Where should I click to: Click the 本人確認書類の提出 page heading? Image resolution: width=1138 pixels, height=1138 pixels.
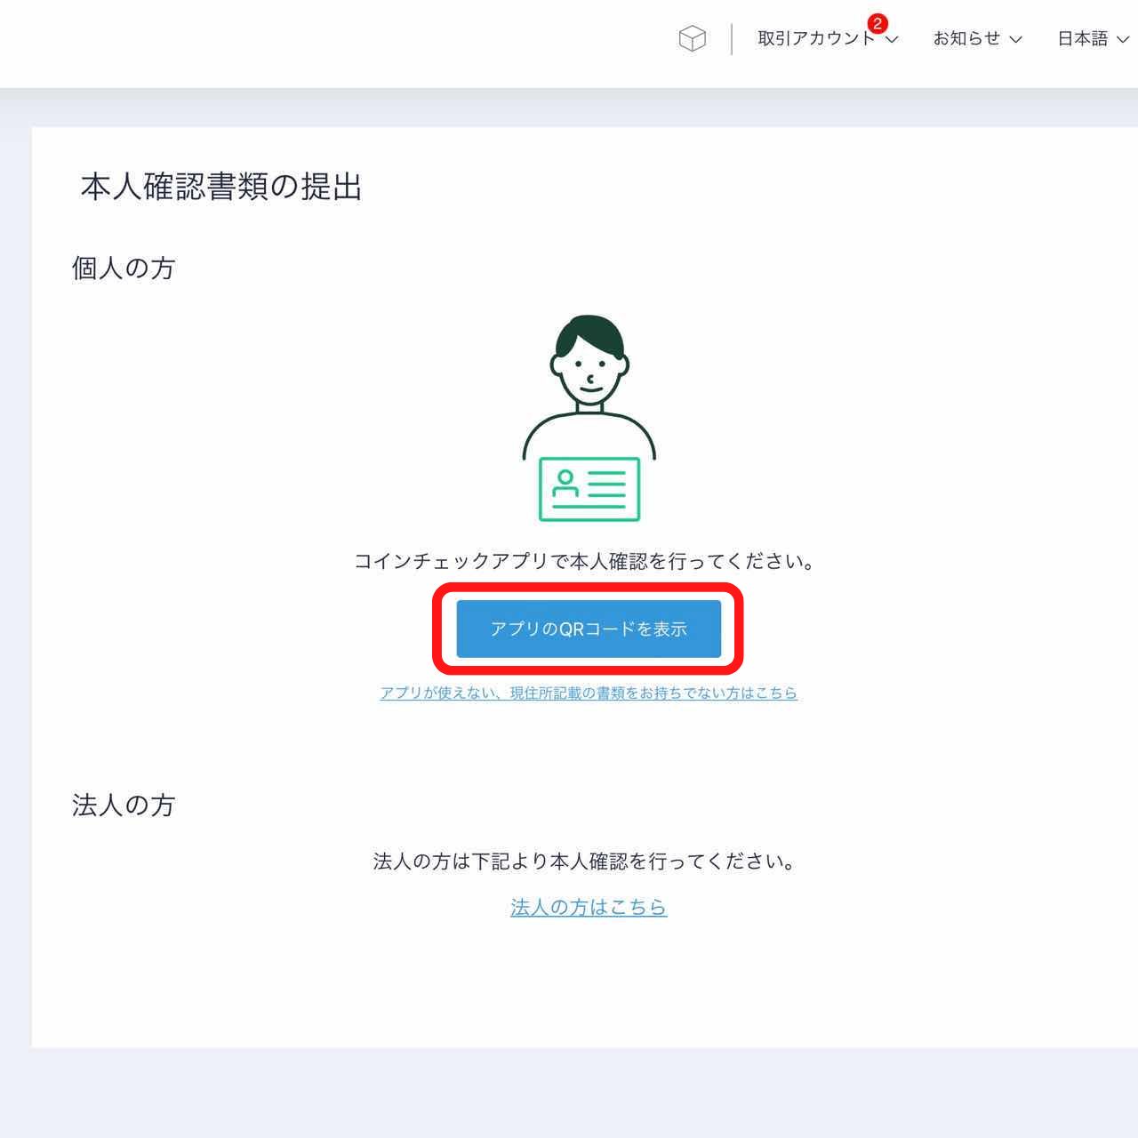coord(221,188)
